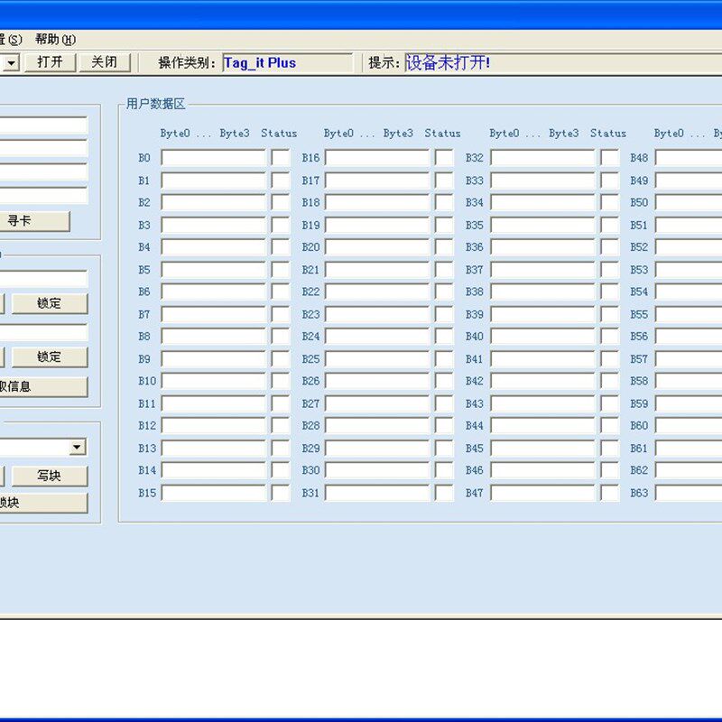Screen dimensions: 722x722
Task: Click the B18 data input field
Action: point(377,202)
